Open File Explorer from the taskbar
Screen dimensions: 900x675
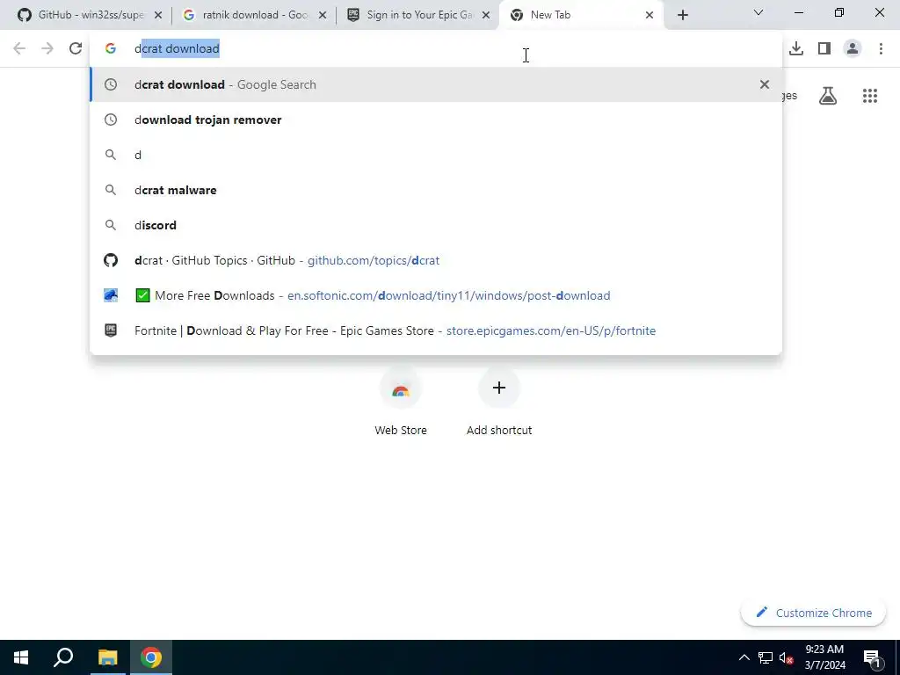[107, 657]
